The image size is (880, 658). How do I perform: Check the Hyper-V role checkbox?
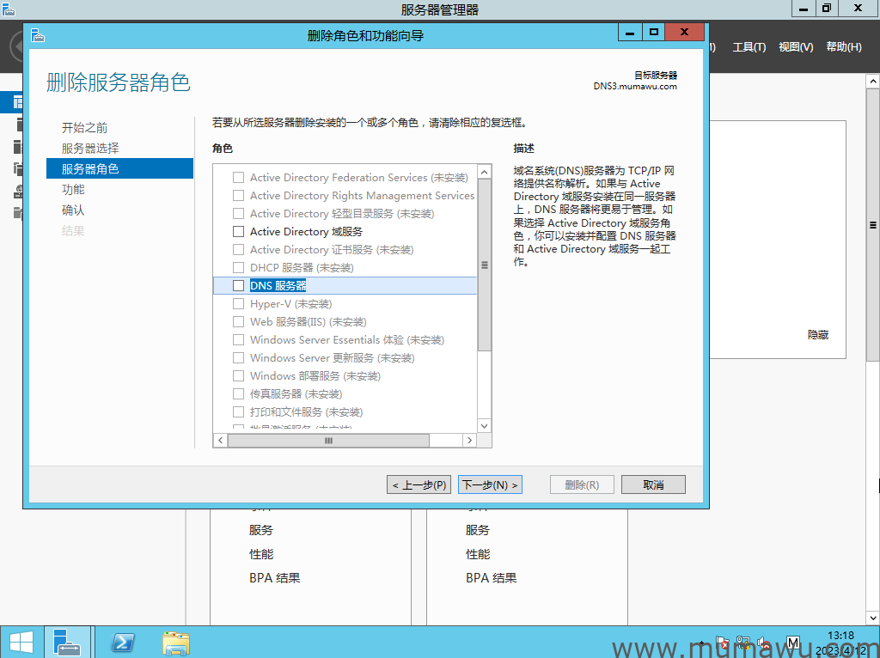click(238, 303)
